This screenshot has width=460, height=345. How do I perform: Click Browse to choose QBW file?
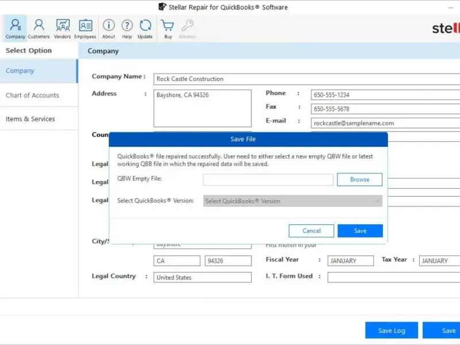click(360, 179)
